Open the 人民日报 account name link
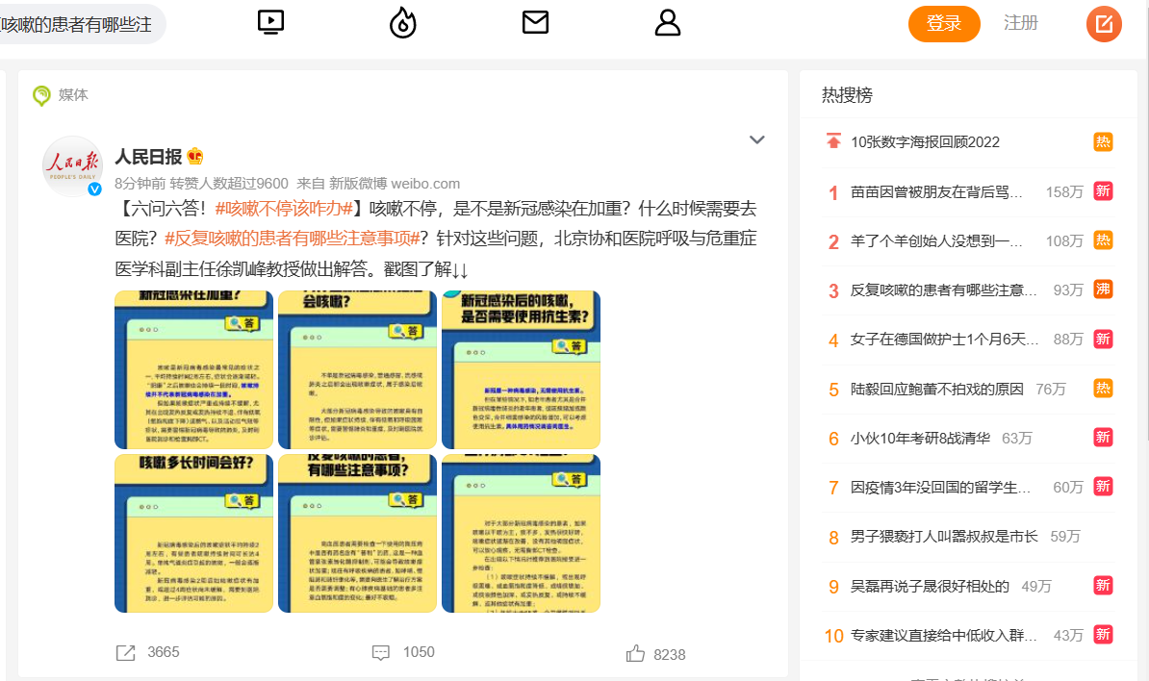Image resolution: width=1149 pixels, height=681 pixels. point(148,157)
